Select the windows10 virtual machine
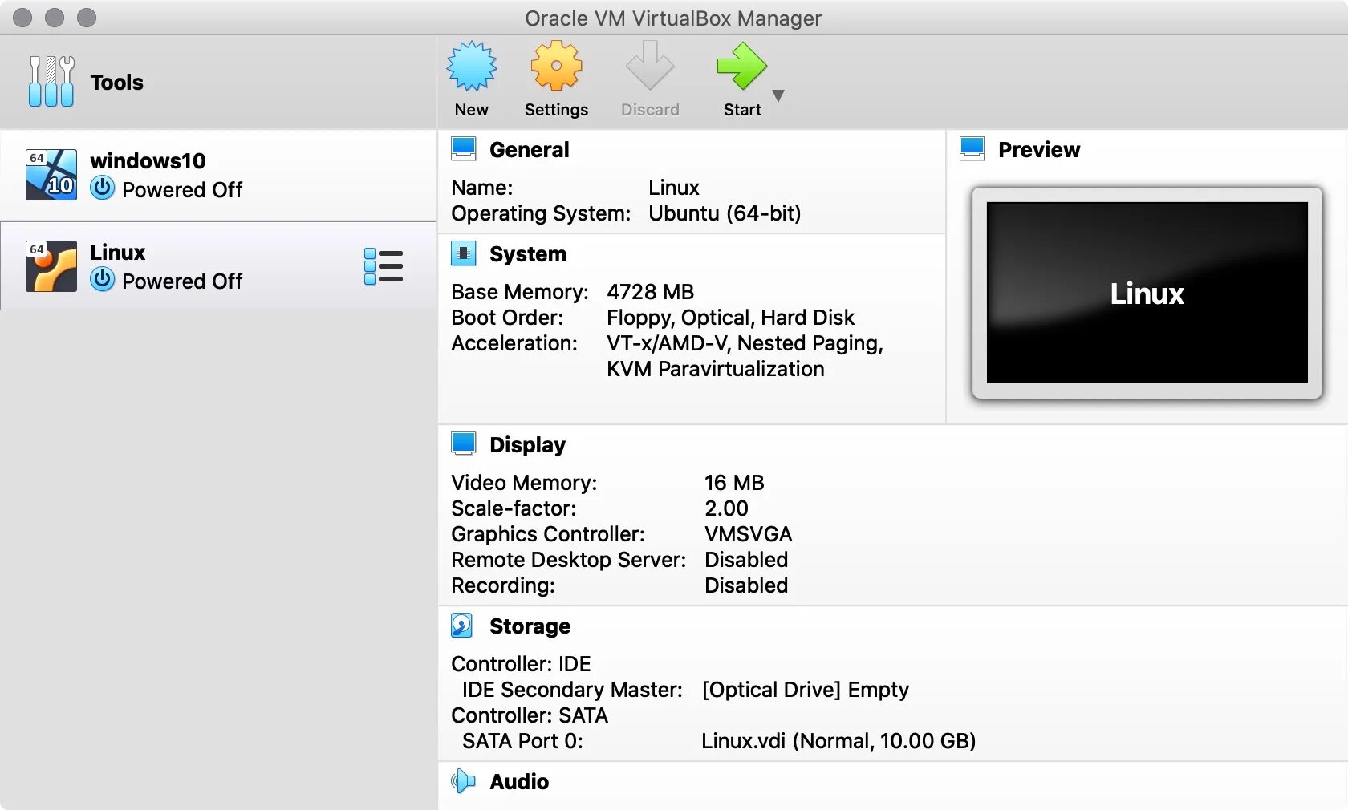 point(218,175)
